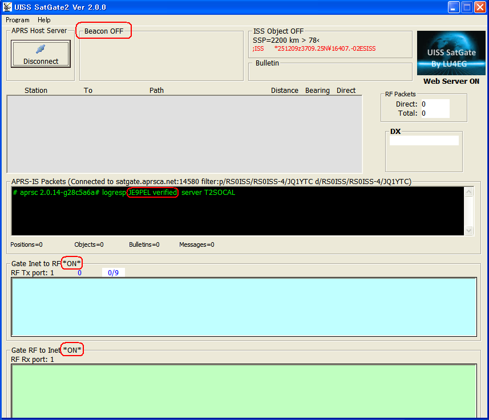Click the Distance column header

[x=284, y=91]
